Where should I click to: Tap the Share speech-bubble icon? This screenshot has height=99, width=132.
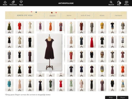127,3
